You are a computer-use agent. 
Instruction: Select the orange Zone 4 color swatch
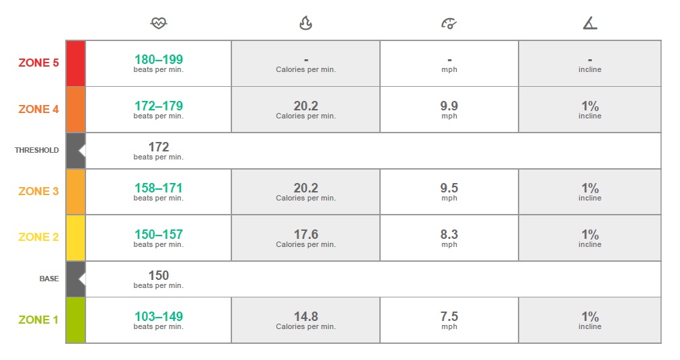pyautogui.click(x=75, y=109)
